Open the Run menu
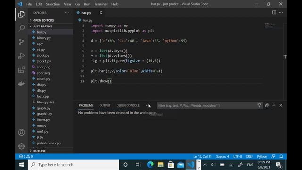The width and height of the screenshot is (302, 170). [x=87, y=4]
